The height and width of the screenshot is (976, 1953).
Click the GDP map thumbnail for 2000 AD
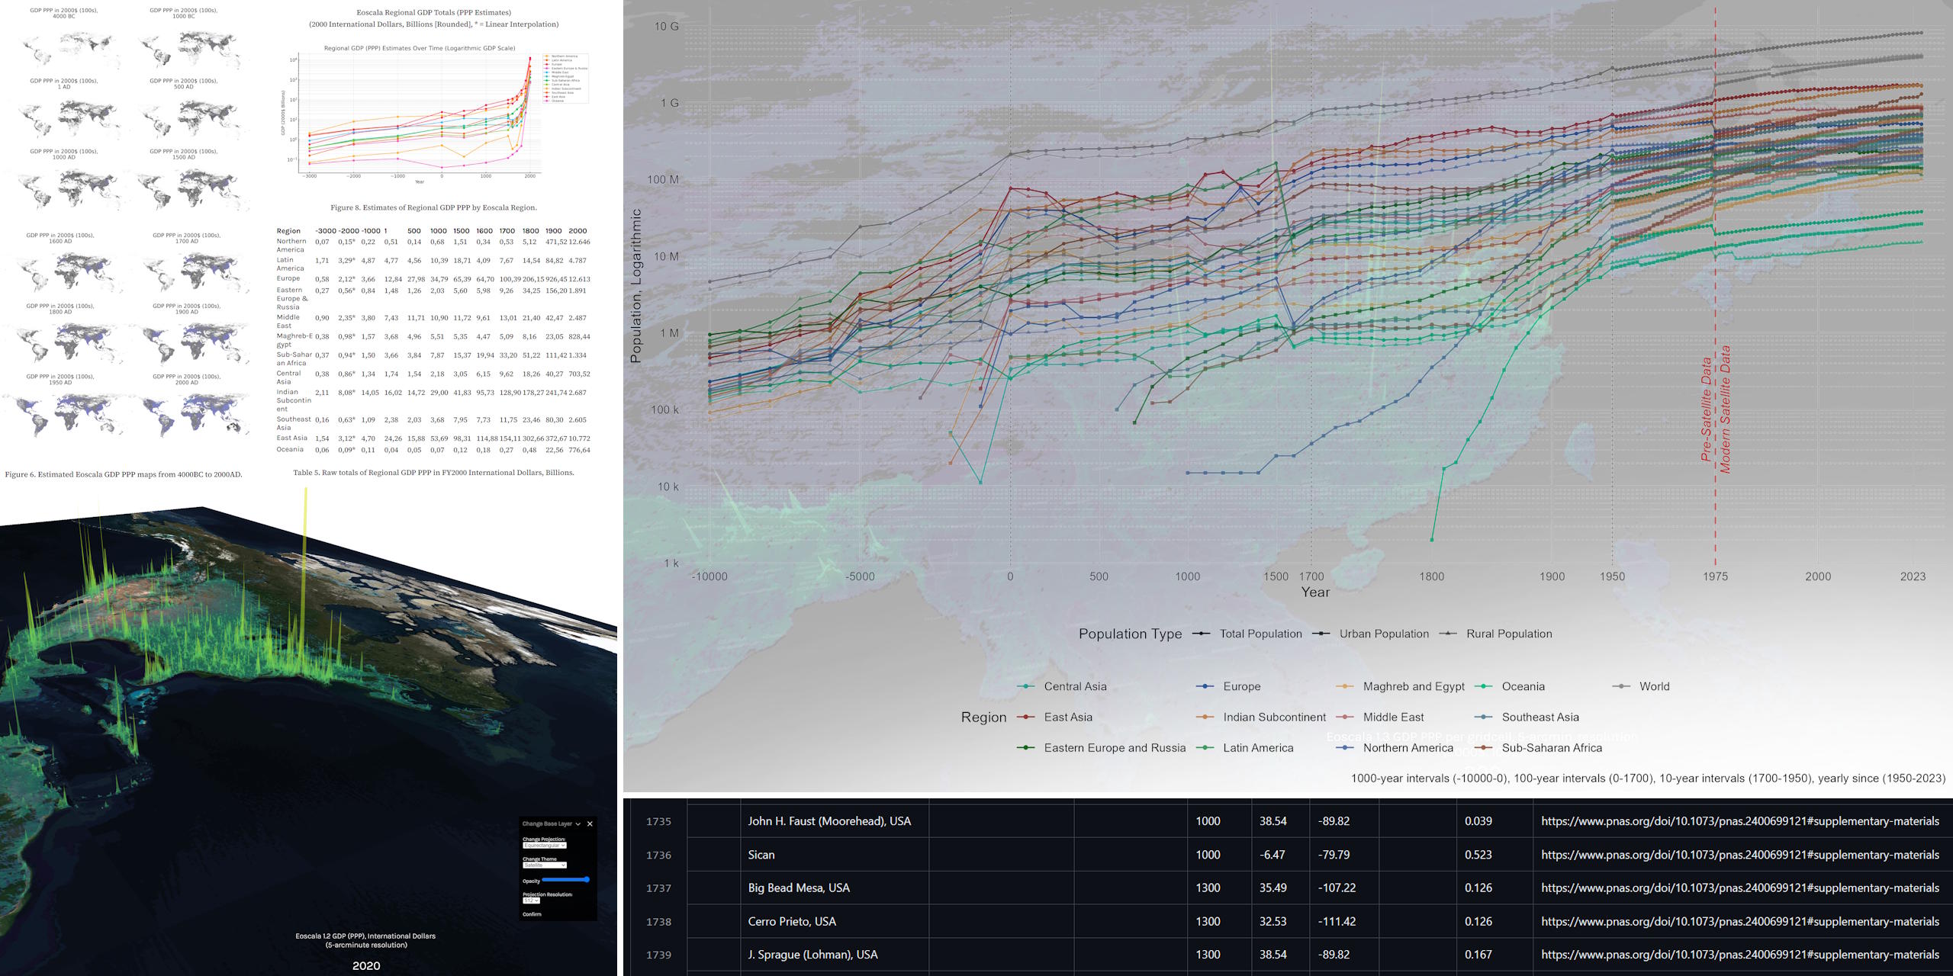tap(191, 416)
